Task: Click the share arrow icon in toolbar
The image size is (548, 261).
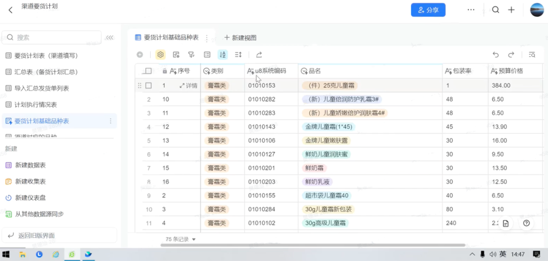Action: 259,54
